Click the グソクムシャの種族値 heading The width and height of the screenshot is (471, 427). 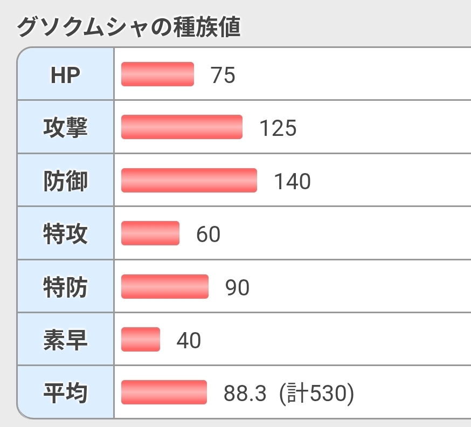[x=128, y=26]
